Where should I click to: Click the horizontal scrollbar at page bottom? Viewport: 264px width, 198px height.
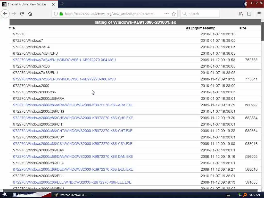130,191
